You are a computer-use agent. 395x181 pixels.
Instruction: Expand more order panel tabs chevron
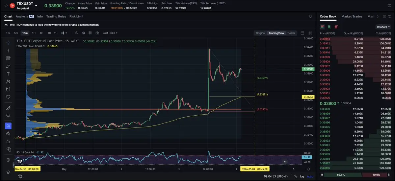pos(377,16)
